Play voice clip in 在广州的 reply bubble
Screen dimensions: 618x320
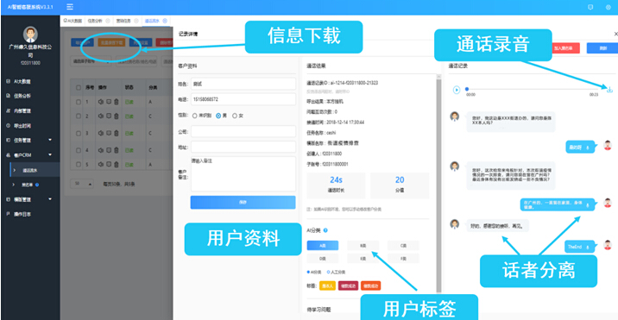588,205
